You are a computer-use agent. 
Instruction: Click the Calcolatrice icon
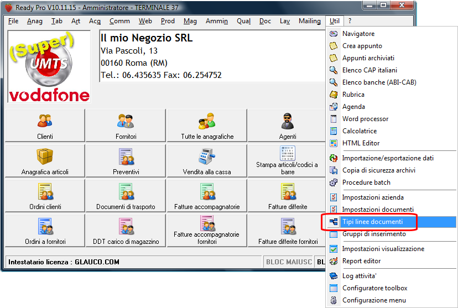(x=334, y=131)
